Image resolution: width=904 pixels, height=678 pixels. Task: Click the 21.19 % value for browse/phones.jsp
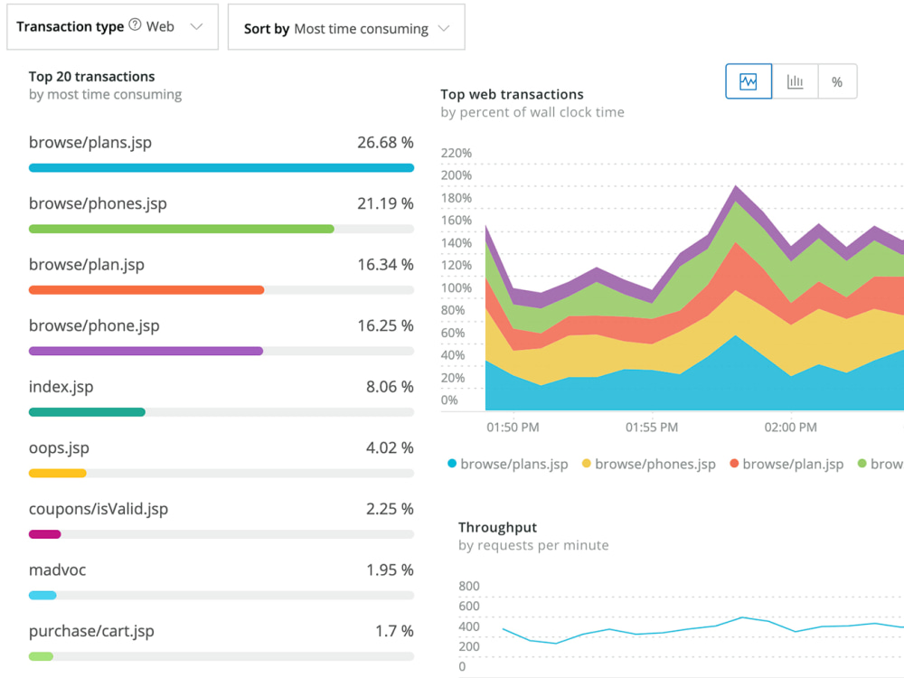pyautogui.click(x=385, y=203)
